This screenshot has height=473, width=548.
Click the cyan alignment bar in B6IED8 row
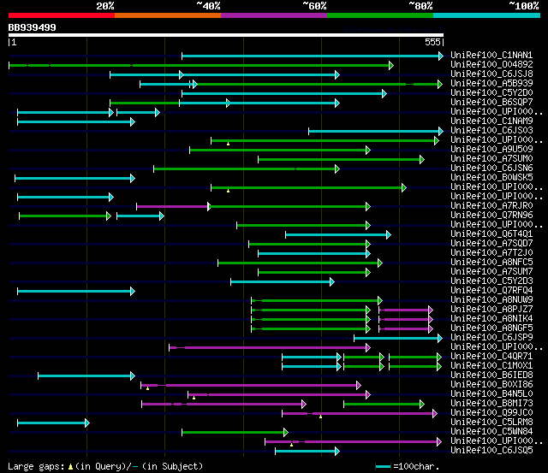(x=86, y=376)
